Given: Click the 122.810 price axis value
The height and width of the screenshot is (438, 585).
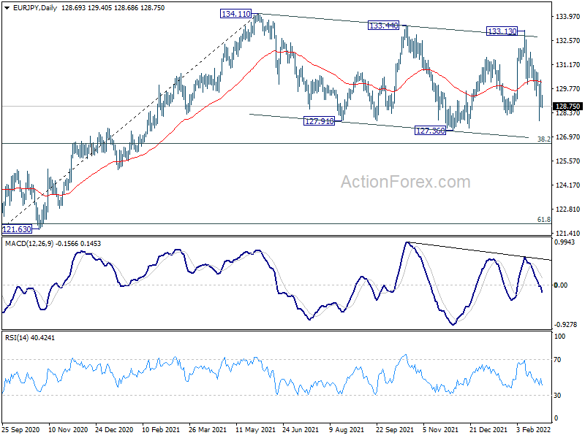Looking at the screenshot, I should point(568,210).
